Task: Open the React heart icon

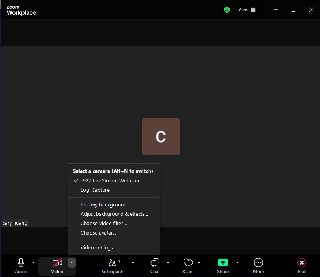Action: click(x=188, y=263)
